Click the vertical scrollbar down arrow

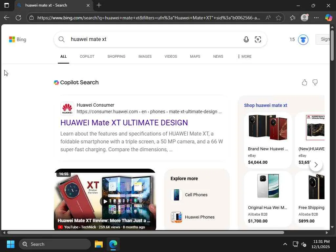tap(332, 227)
